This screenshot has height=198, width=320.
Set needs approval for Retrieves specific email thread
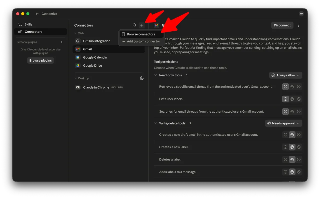[292, 87]
